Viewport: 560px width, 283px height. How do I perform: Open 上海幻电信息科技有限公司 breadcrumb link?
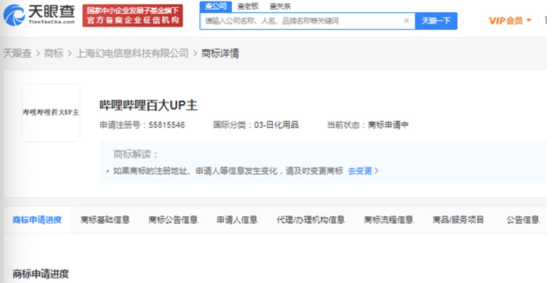pyautogui.click(x=132, y=53)
